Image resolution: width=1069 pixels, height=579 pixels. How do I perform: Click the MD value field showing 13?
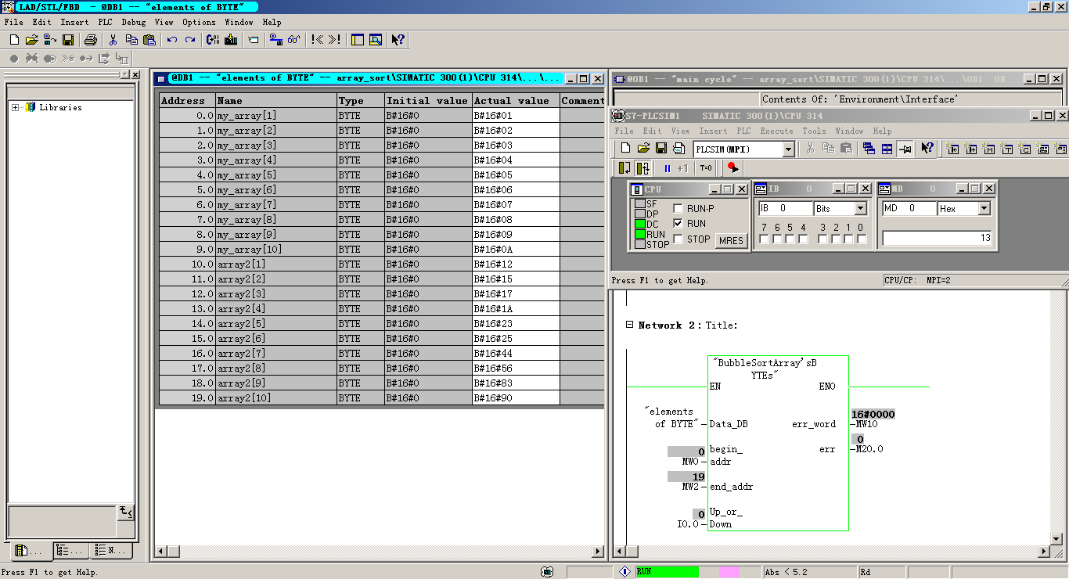coord(937,238)
